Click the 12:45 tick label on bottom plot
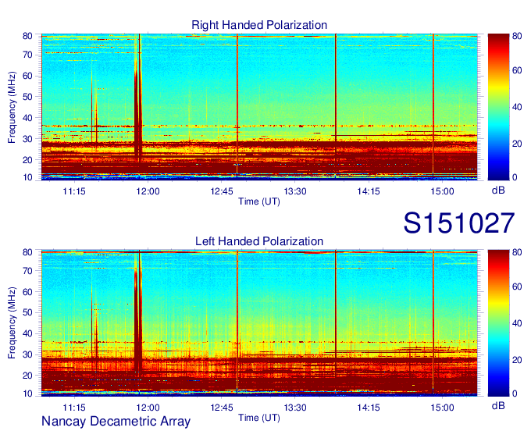Image resolution: width=531 pixels, height=431 pixels. coord(222,408)
